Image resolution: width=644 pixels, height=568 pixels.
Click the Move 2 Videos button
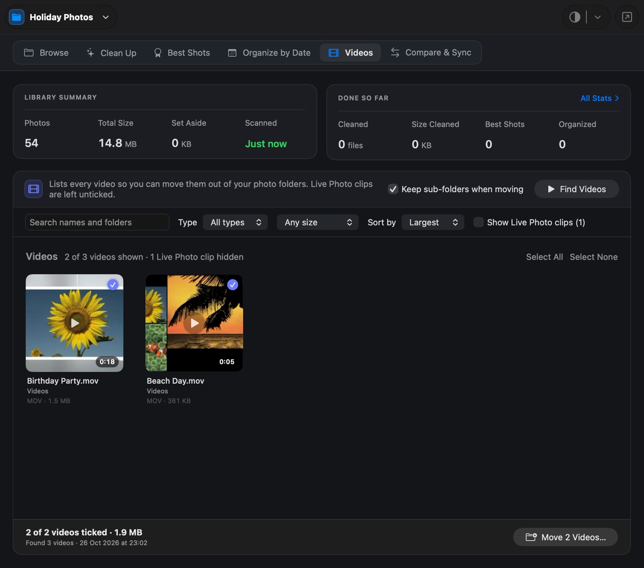pyautogui.click(x=565, y=537)
